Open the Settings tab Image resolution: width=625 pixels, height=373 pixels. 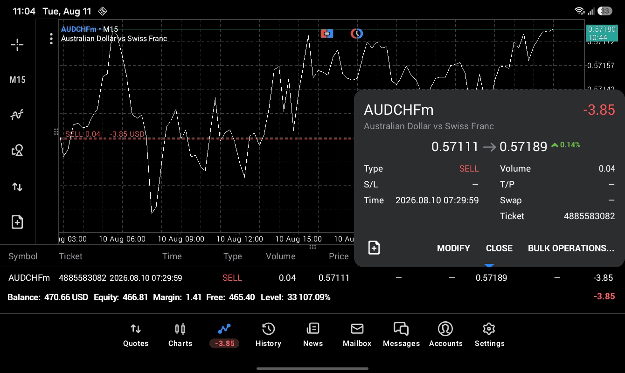(489, 335)
